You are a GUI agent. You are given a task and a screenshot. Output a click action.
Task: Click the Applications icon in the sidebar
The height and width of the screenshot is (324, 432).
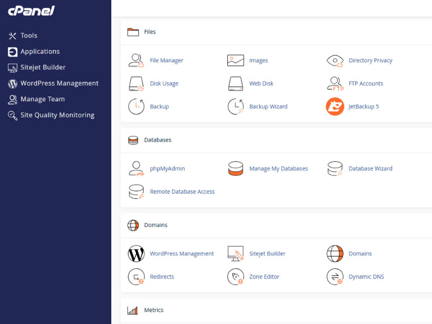click(12, 52)
